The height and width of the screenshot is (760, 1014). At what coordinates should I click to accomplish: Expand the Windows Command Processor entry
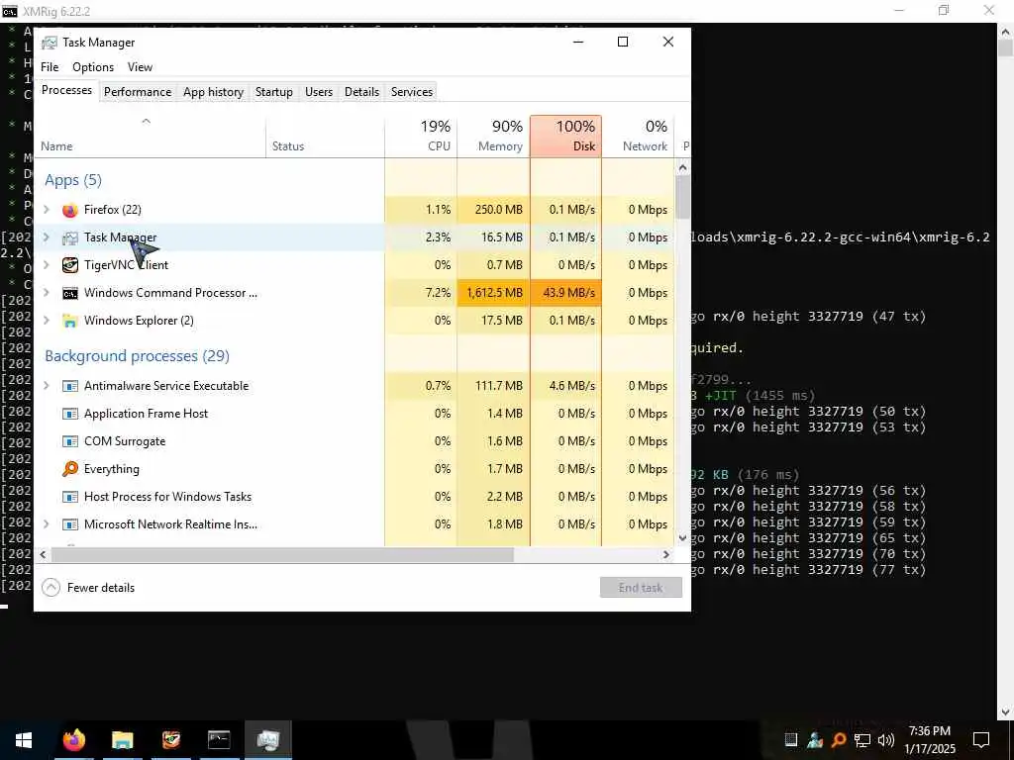(x=46, y=293)
